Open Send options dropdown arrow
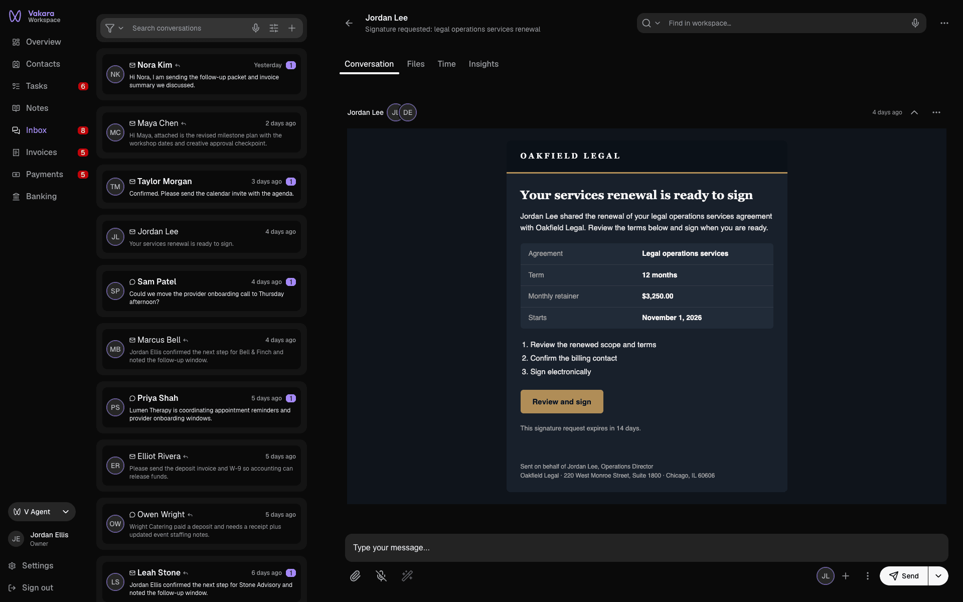This screenshot has height=602, width=963. (x=938, y=576)
